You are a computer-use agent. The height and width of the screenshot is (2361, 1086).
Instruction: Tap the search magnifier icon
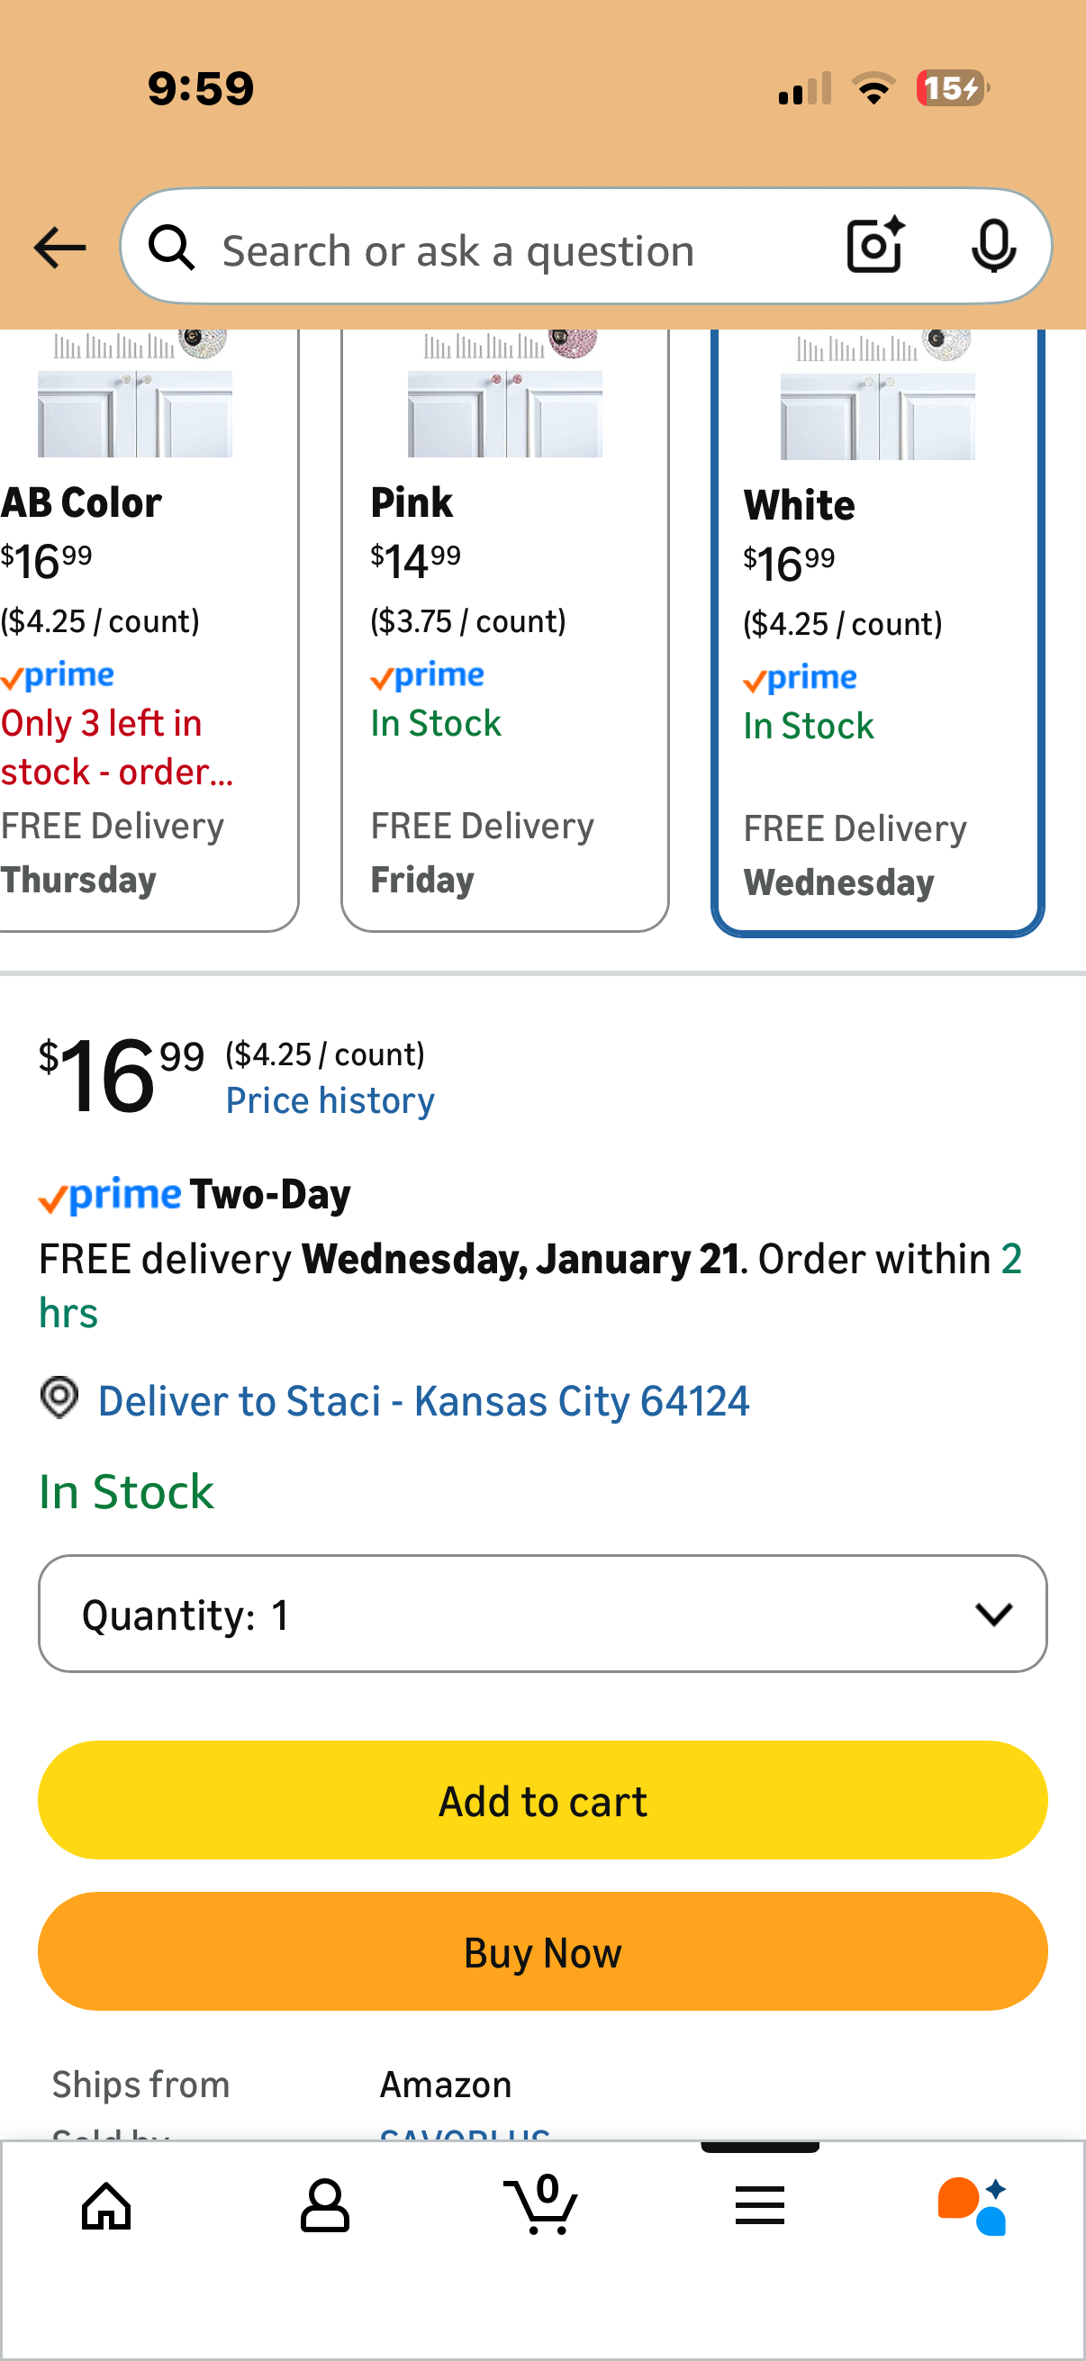tap(172, 249)
